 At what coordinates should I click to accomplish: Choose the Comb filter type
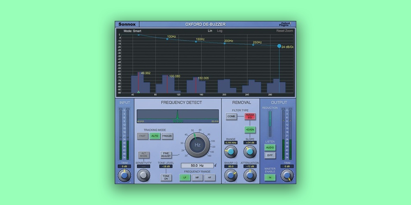point(231,116)
